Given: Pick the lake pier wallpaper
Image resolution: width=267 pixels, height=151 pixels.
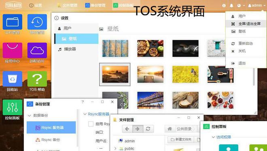Looking at the screenshot, I should tap(150, 74).
